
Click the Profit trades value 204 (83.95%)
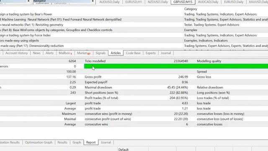tap(179, 98)
